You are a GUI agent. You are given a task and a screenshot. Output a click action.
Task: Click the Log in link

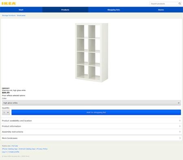4,152
